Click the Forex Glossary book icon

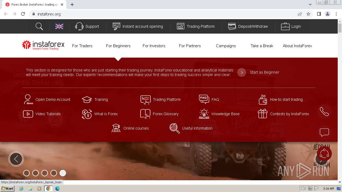click(x=145, y=114)
